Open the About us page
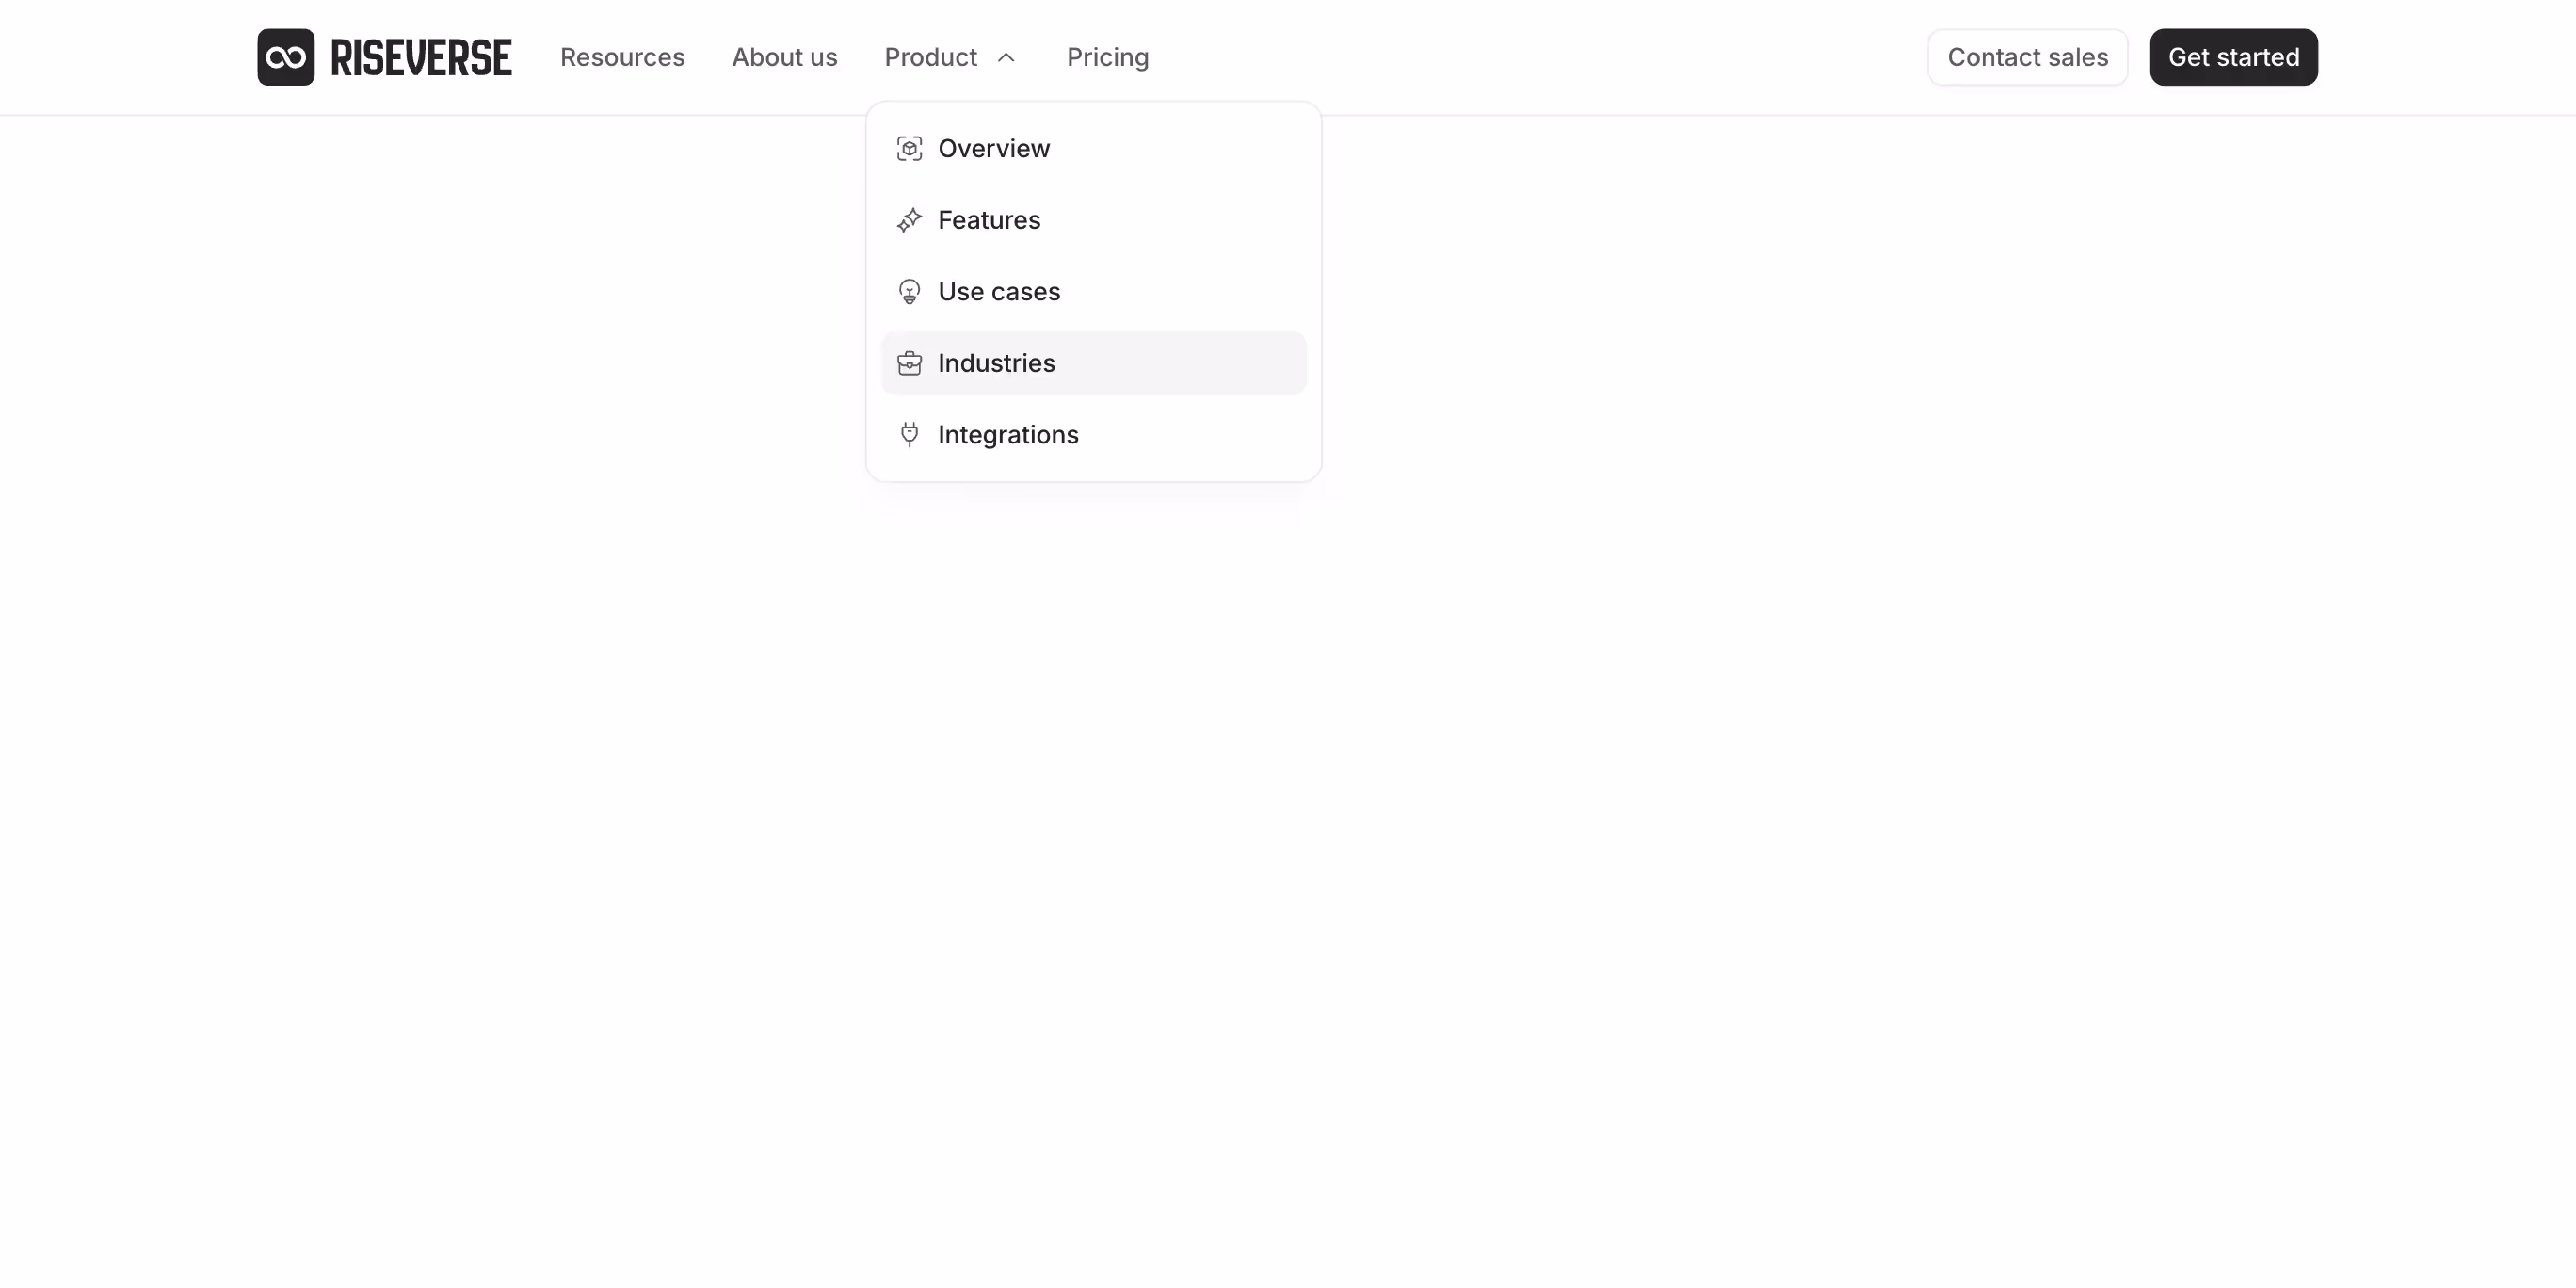This screenshot has height=1288, width=2576. (x=784, y=57)
